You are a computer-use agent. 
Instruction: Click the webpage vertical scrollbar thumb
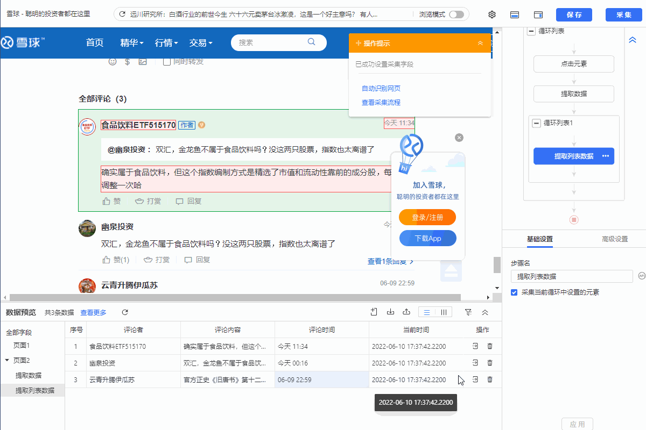(497, 265)
